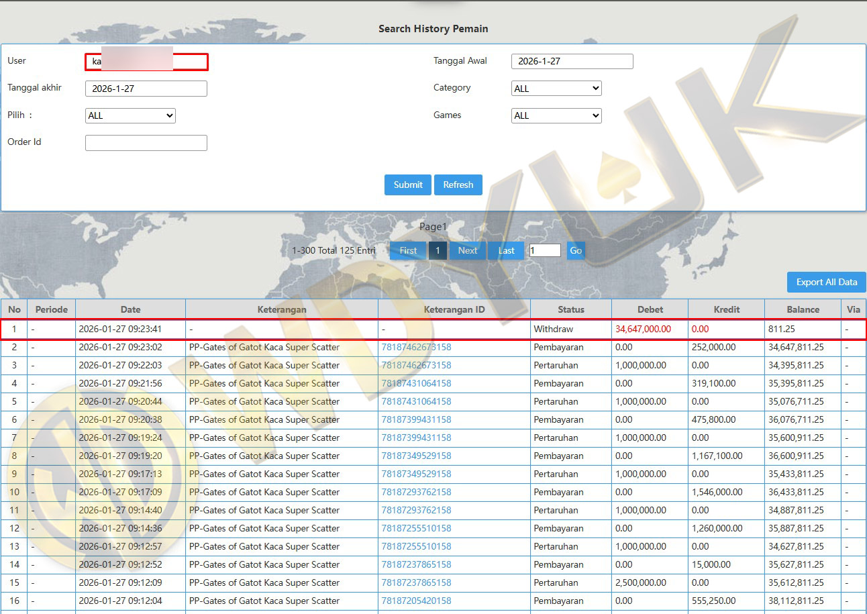
Task: Click the Order Id text box
Action: click(146, 142)
